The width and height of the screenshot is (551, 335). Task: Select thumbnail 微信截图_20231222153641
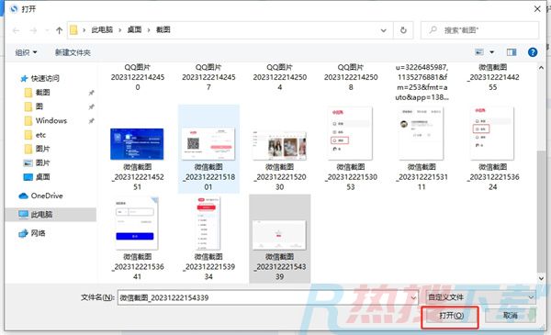click(x=137, y=224)
